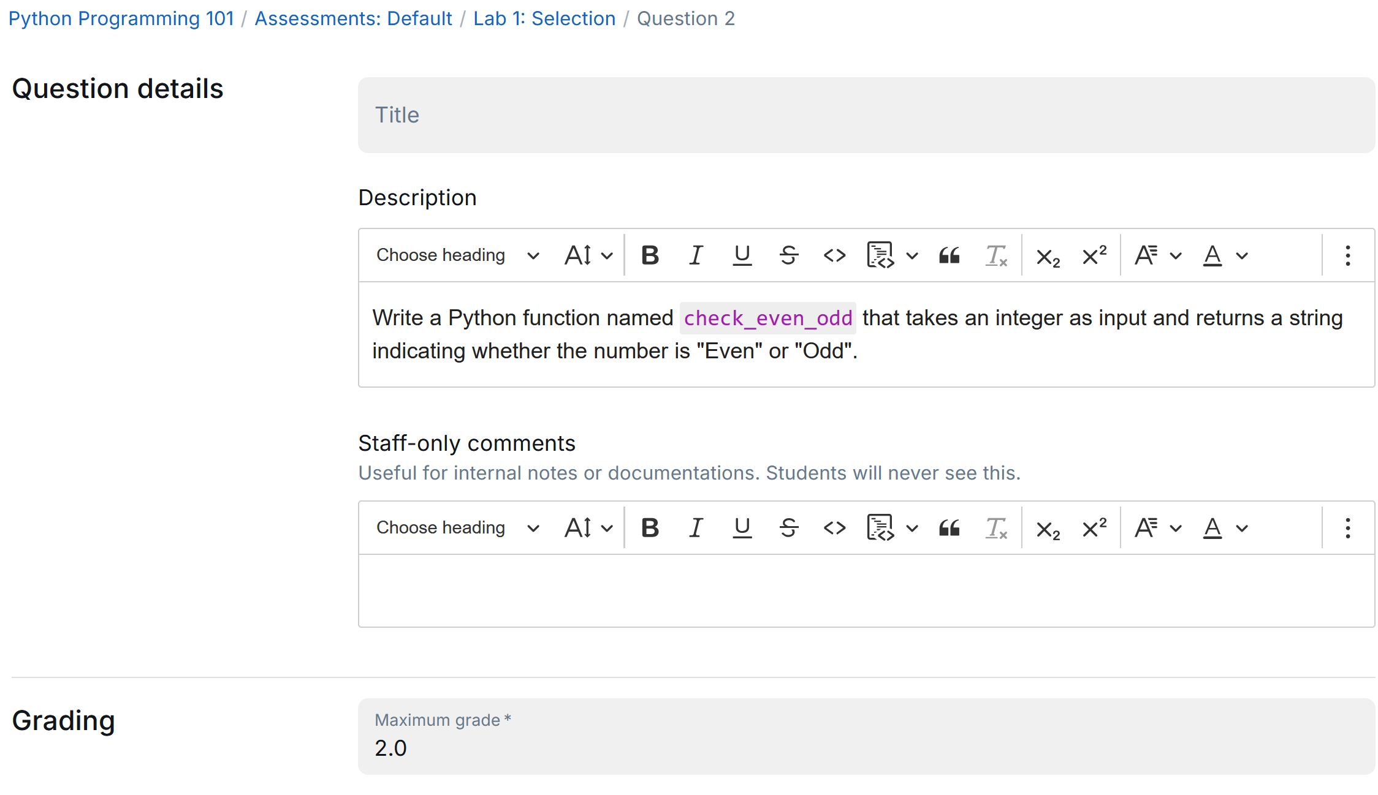
Task: Open font size dropdown in Description editor
Action: point(588,255)
